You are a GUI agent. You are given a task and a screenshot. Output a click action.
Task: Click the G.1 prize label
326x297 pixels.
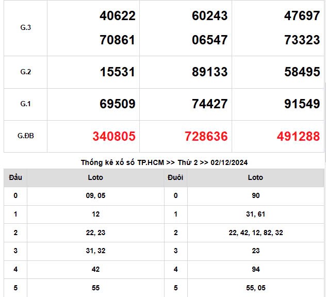click(x=26, y=104)
